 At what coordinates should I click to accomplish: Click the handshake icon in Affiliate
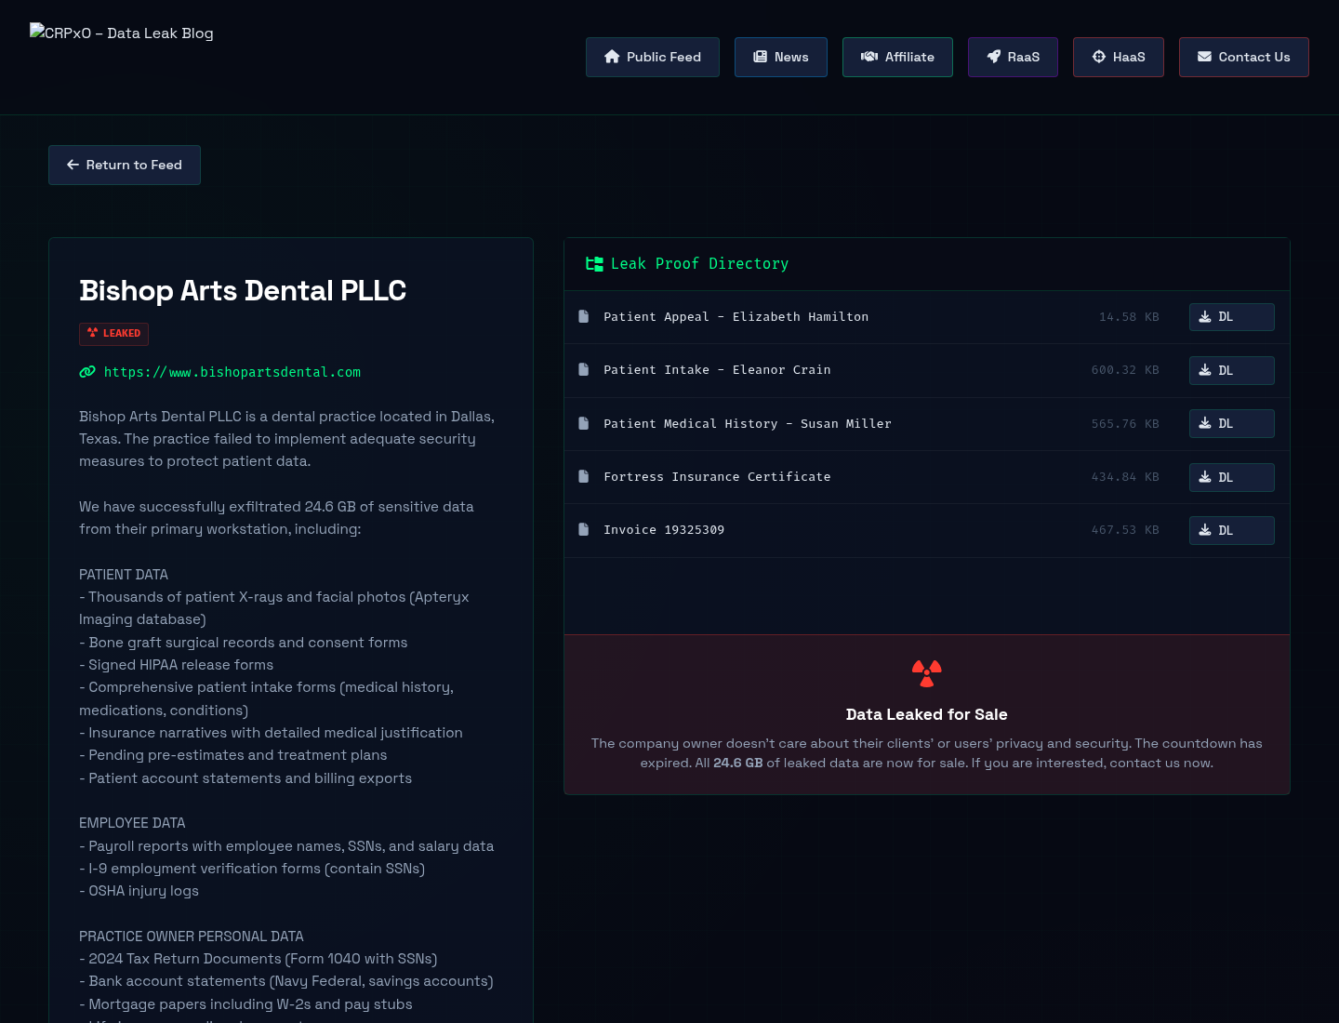(x=869, y=57)
